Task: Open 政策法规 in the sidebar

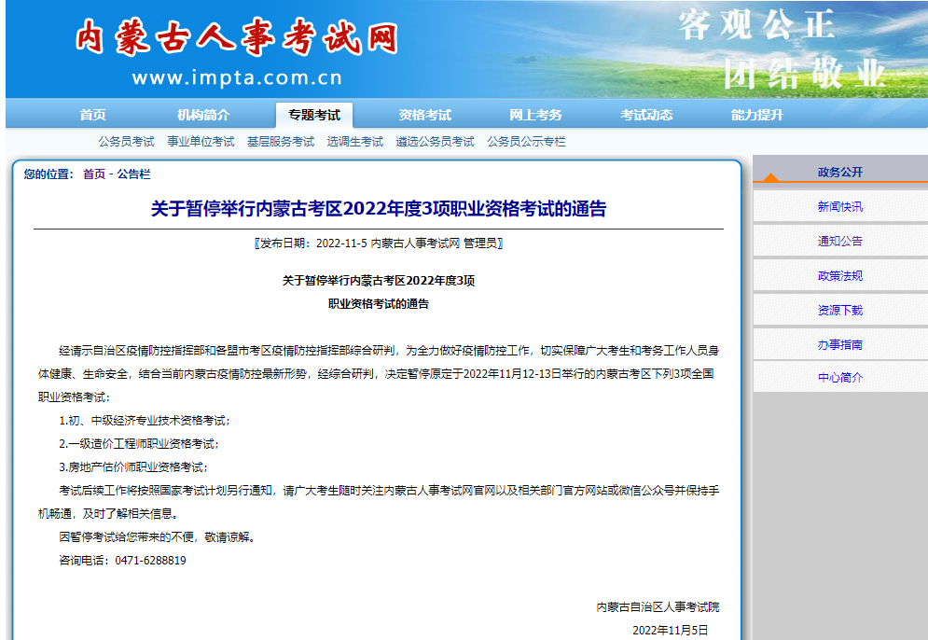Action: 839,276
